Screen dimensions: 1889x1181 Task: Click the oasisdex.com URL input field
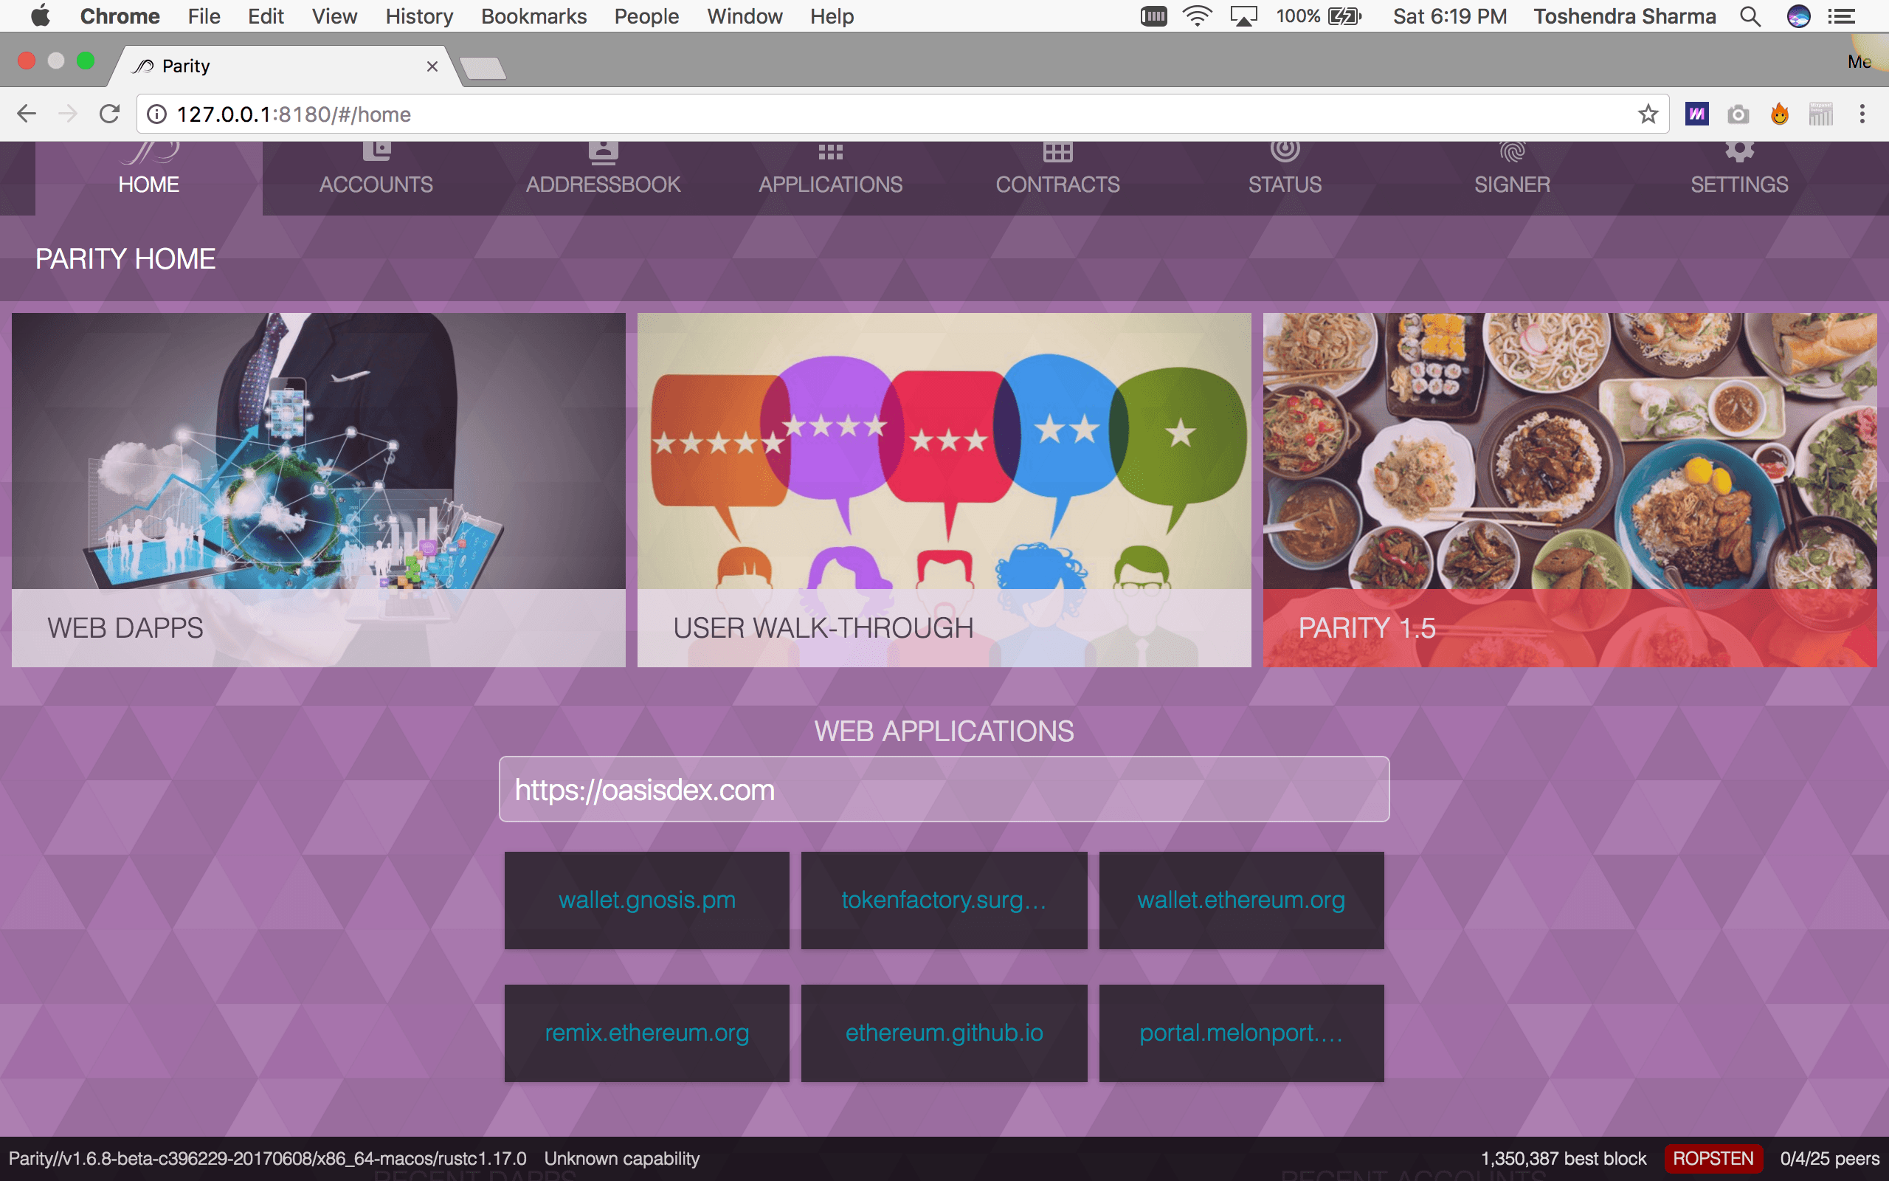[x=944, y=789]
